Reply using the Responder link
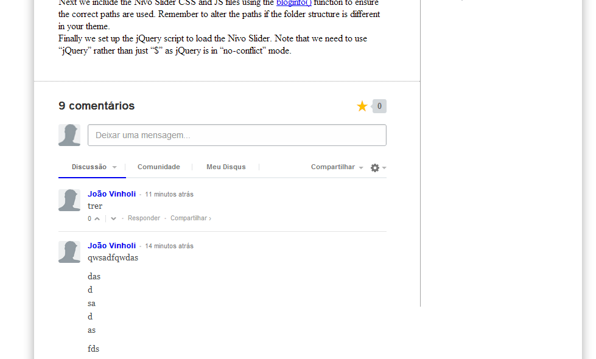 point(144,218)
